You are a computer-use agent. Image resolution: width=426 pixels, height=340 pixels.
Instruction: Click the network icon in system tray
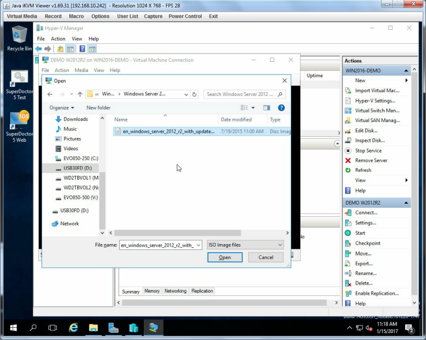click(359, 328)
